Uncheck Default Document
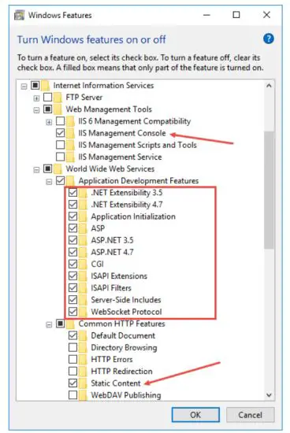Image resolution: width=290 pixels, height=433 pixels. pyautogui.click(x=72, y=335)
